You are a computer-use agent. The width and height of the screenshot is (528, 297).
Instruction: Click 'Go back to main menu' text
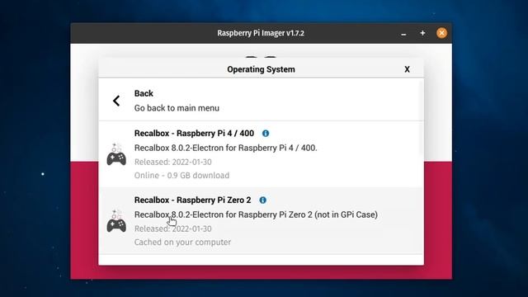177,108
